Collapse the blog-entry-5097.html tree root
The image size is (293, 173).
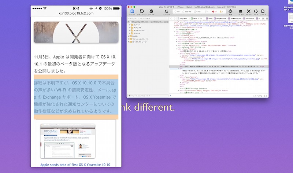(x=129, y=22)
